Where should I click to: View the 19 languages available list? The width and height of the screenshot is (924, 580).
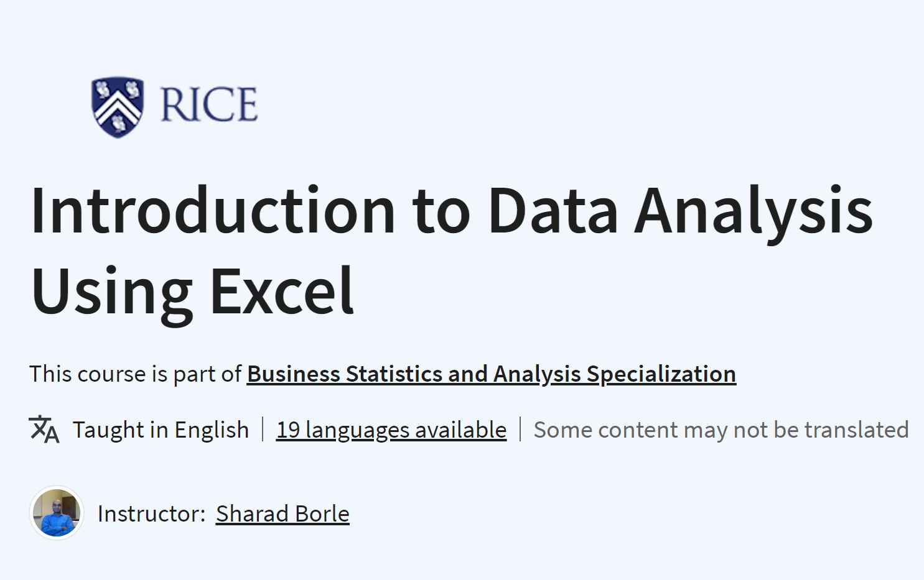(391, 430)
